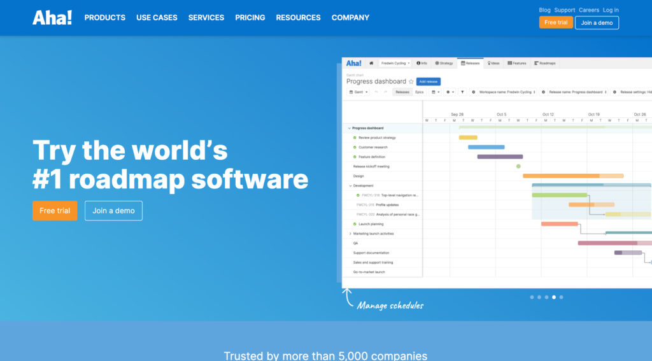Expand Marketing launch activities

(350, 234)
